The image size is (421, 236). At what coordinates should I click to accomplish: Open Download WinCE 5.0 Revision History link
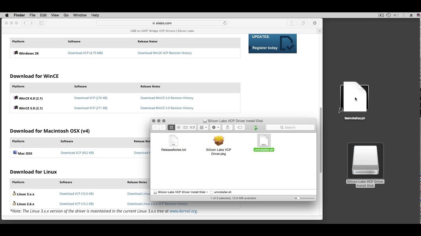click(167, 108)
